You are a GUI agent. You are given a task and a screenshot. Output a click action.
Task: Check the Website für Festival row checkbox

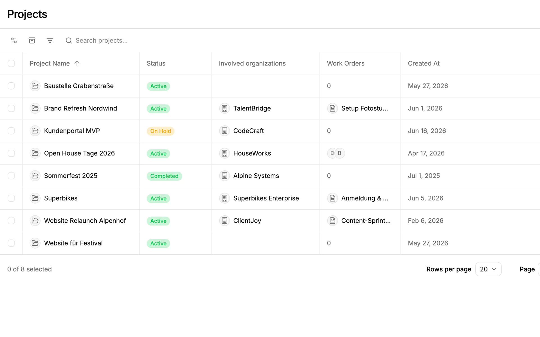click(11, 243)
